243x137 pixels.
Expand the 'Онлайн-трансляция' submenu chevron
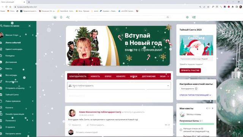33,114
